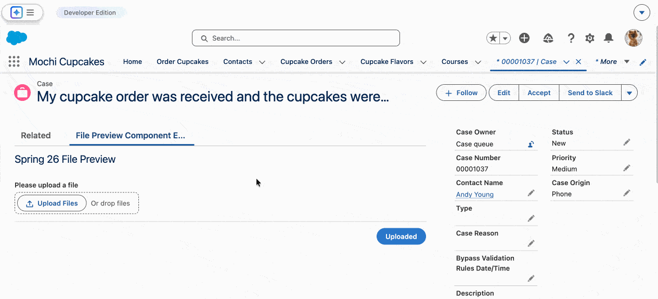Open Salesforce Help question mark
The image size is (658, 299).
tap(571, 38)
